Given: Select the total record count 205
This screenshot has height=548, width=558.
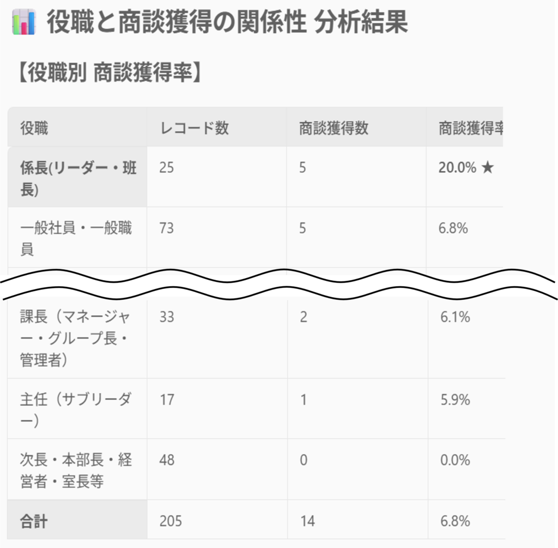Looking at the screenshot, I should [171, 521].
